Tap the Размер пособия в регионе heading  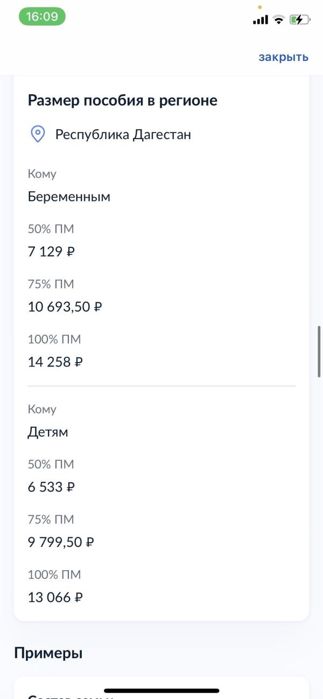click(x=122, y=100)
